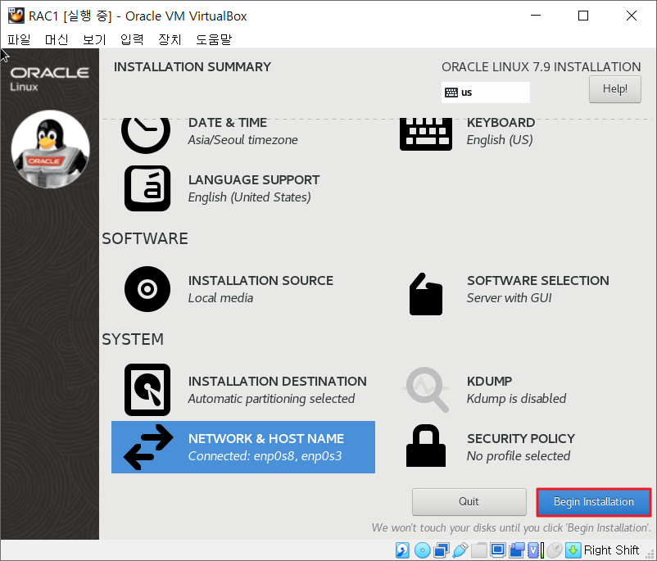The image size is (657, 561).
Task: Open SOFTWARE SELECTION label
Action: (x=538, y=280)
